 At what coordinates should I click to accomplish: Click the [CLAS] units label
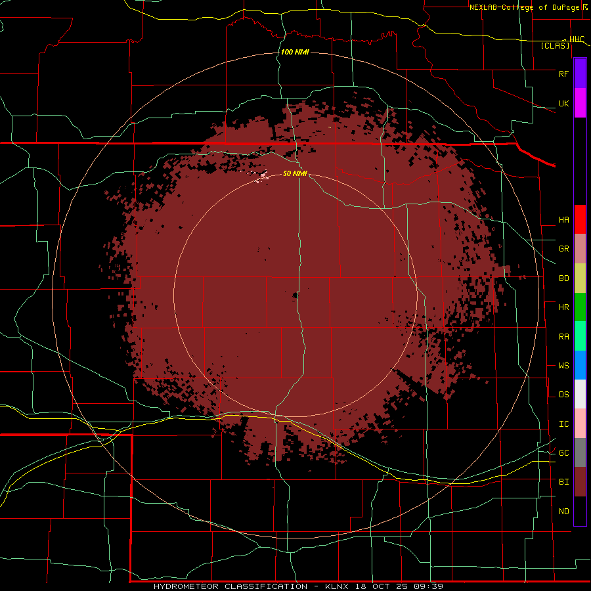(555, 46)
